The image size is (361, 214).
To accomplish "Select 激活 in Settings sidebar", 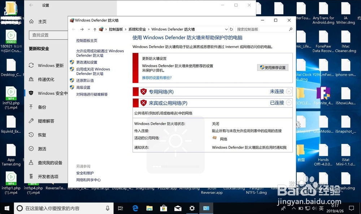I will click(x=46, y=149).
